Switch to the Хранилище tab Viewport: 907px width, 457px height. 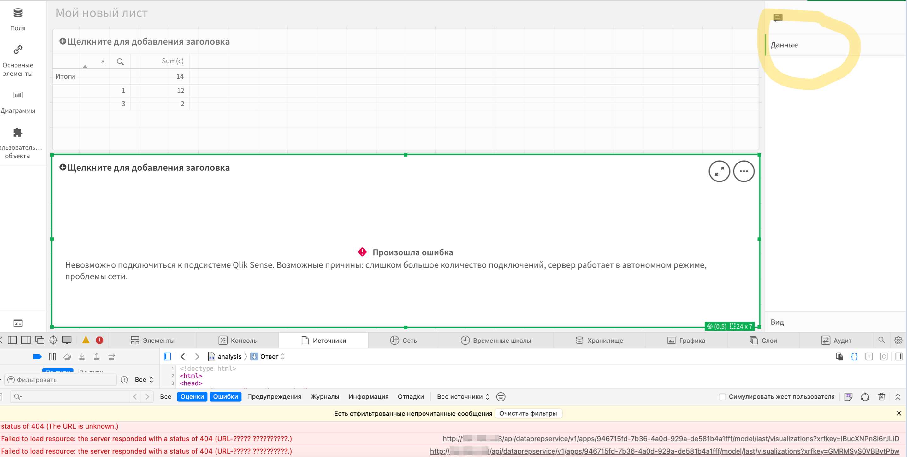click(599, 341)
